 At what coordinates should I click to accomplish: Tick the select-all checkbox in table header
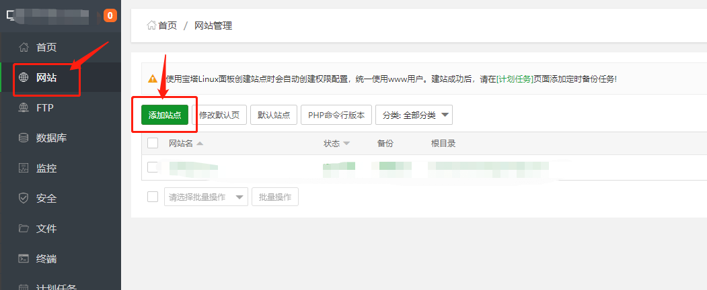tap(153, 143)
